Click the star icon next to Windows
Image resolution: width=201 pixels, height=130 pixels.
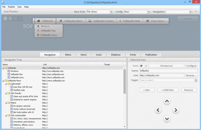pos(38,26)
